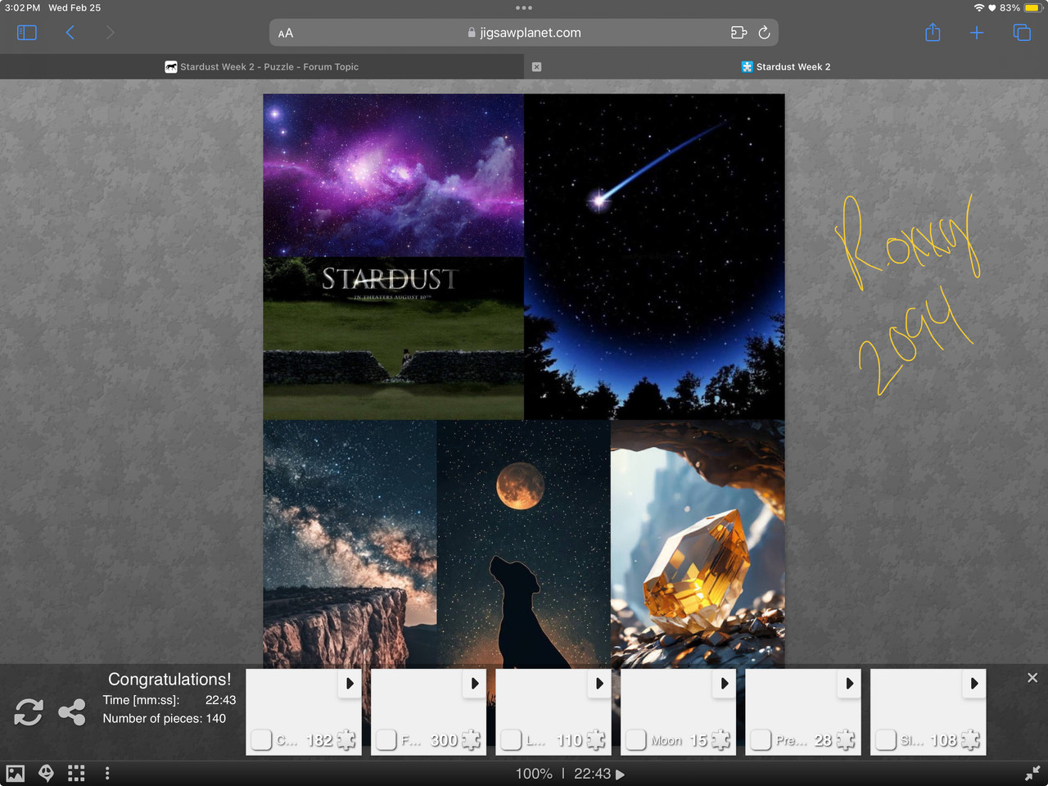Show the puzzle image preview
Image resolution: width=1048 pixels, height=786 pixels.
[16, 773]
